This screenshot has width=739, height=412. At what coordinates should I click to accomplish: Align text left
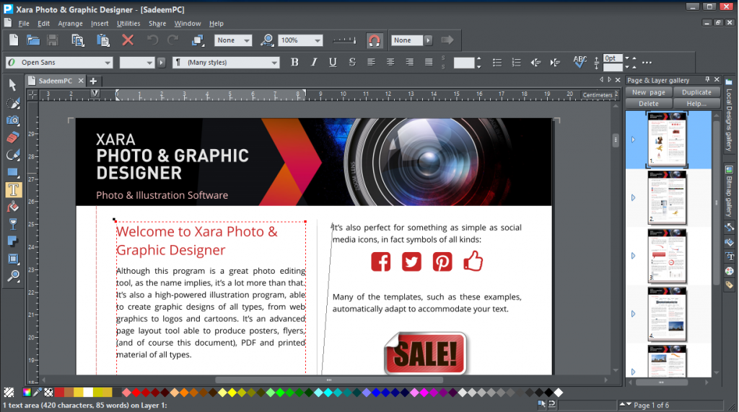[x=372, y=62]
